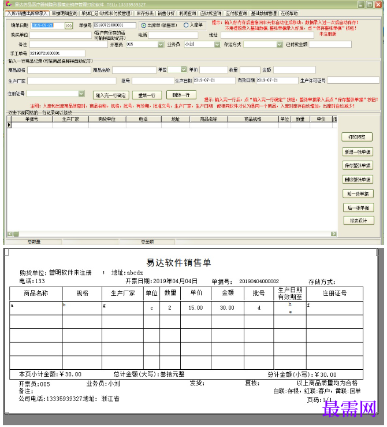Screen dimensions: 387x427
Task: Switch to 在线帮助 tab
Action: 289,13
